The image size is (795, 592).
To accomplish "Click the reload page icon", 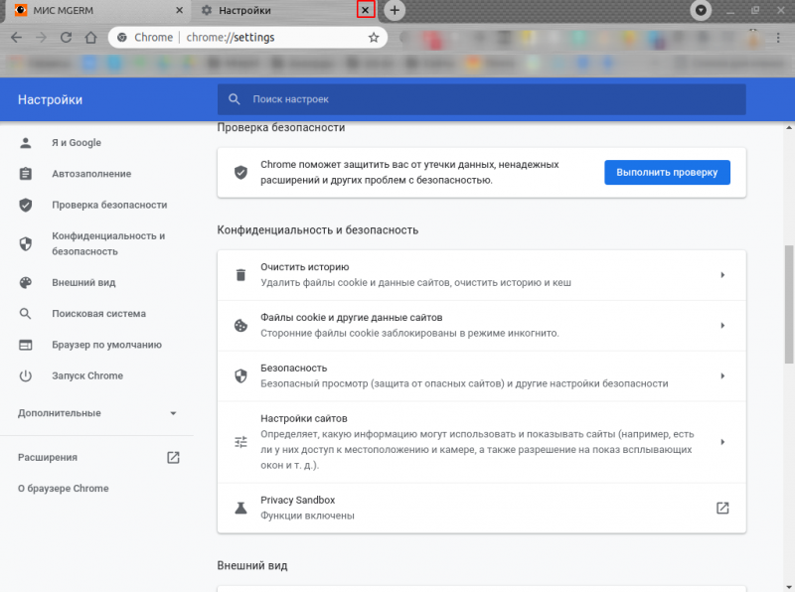I will pyautogui.click(x=66, y=38).
